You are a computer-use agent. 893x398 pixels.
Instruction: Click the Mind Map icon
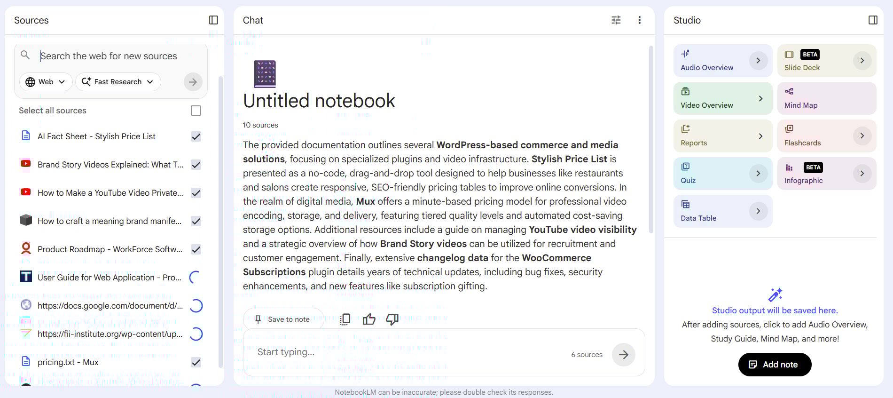click(789, 91)
